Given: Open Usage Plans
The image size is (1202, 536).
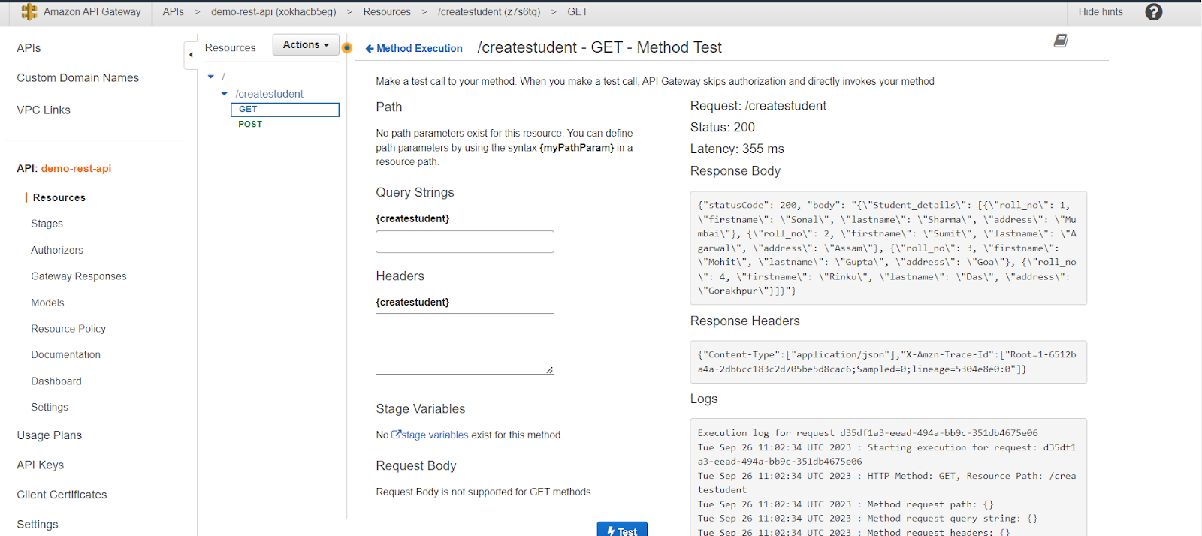Looking at the screenshot, I should [x=50, y=435].
